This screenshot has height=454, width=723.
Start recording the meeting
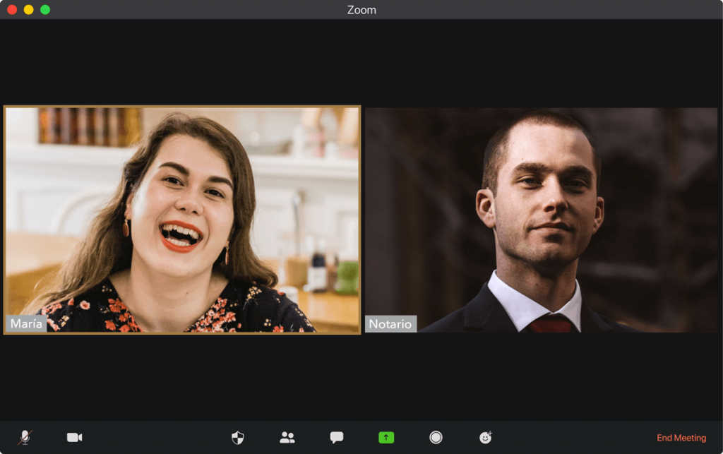coord(436,437)
